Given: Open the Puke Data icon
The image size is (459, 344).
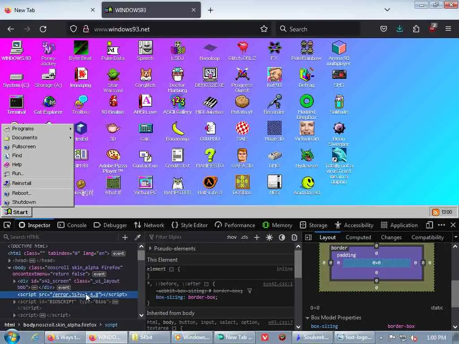Looking at the screenshot, I should (113, 51).
